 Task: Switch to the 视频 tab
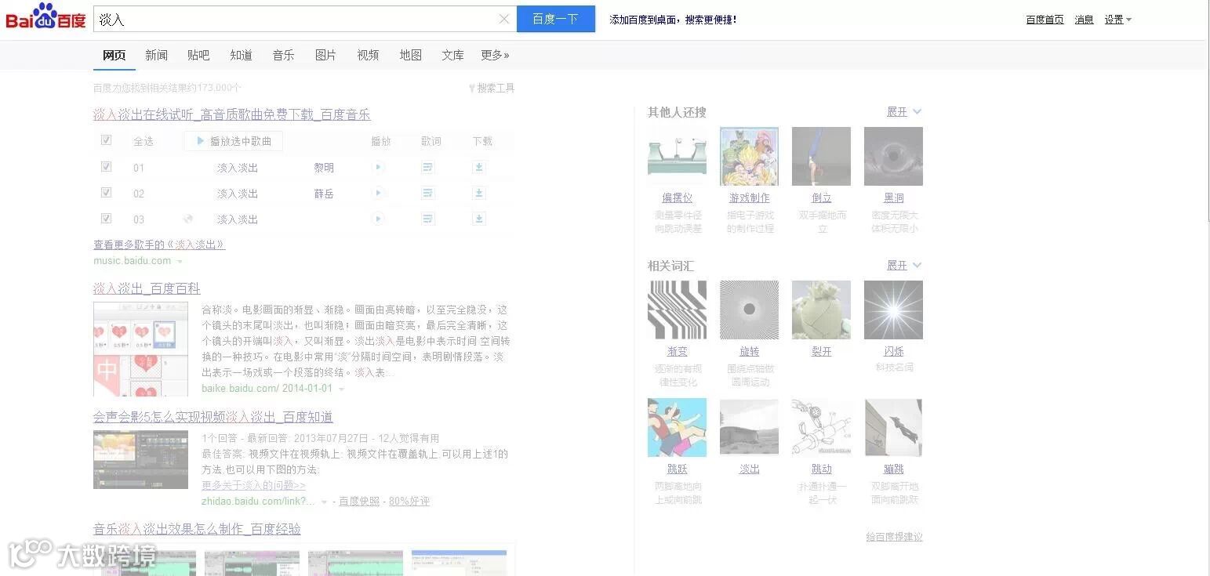(x=368, y=55)
